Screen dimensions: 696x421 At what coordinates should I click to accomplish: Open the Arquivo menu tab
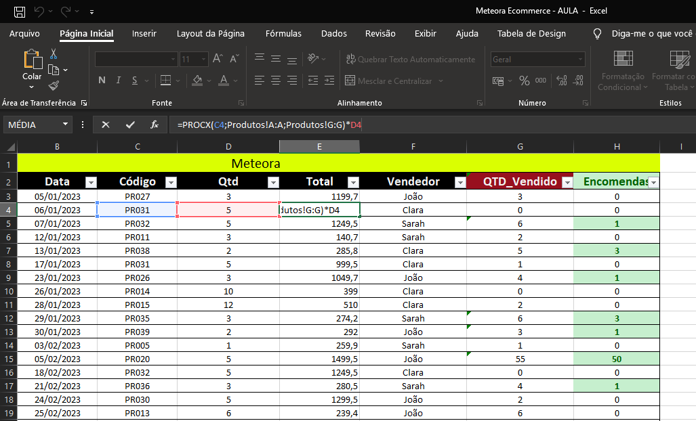point(24,34)
